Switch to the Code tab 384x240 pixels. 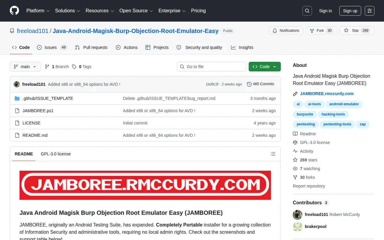coord(21,47)
